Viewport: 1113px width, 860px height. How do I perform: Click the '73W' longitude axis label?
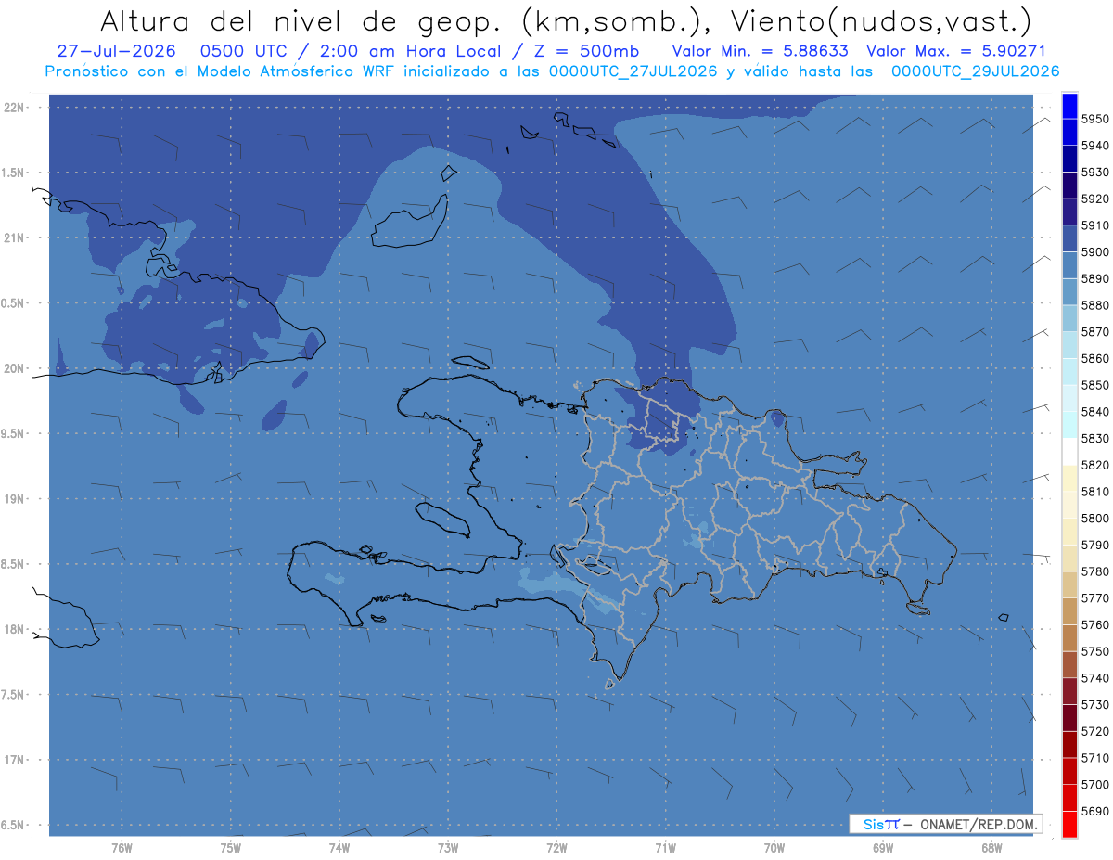click(x=448, y=847)
